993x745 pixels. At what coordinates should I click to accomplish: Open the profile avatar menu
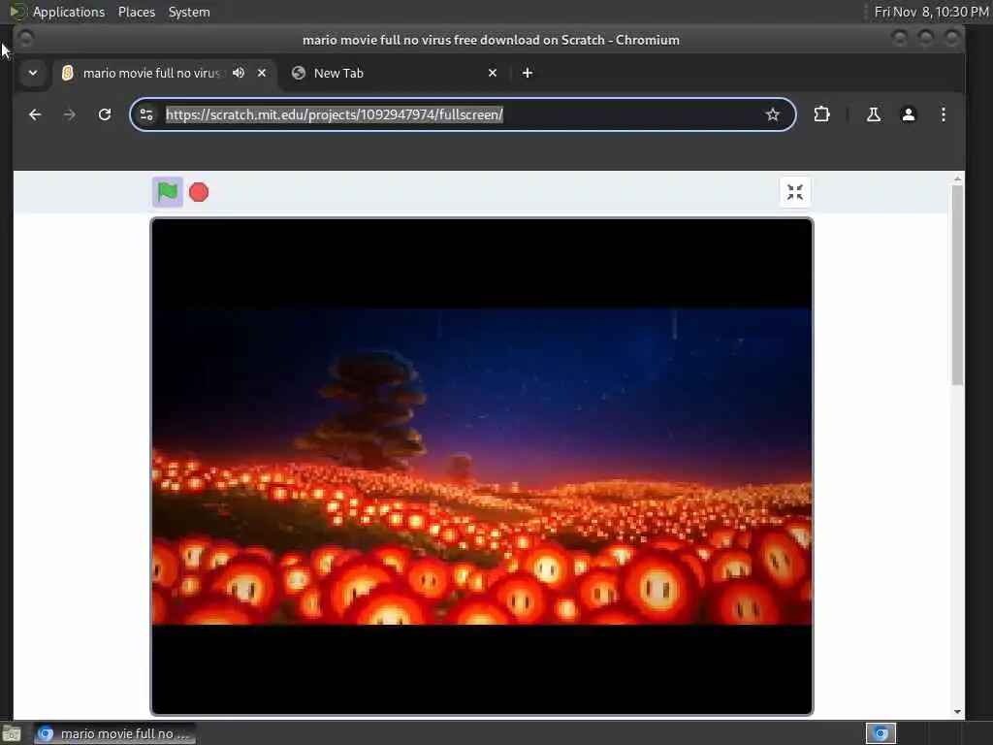tap(908, 114)
